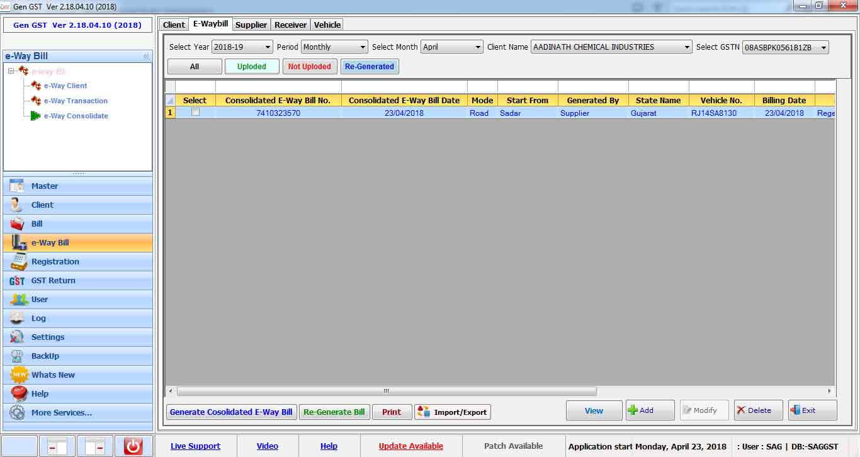
Task: Toggle the Uploded filter button
Action: click(252, 67)
